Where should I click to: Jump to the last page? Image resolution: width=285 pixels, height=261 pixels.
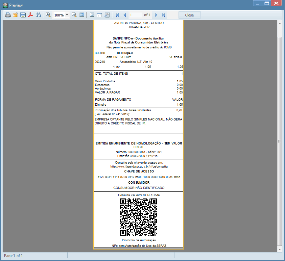tap(163, 15)
